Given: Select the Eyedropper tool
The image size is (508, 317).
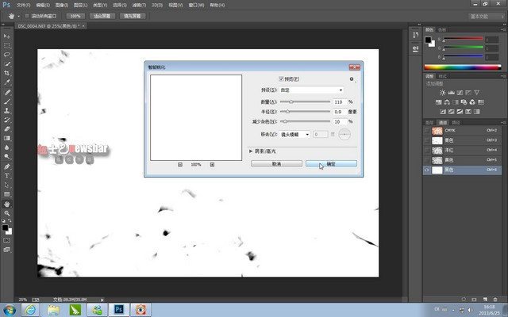Looking at the screenshot, I should coord(7,82).
